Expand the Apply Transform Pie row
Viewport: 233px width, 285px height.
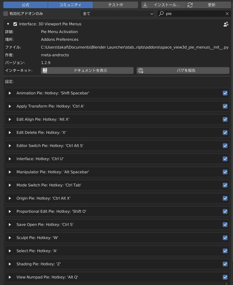click(10, 106)
